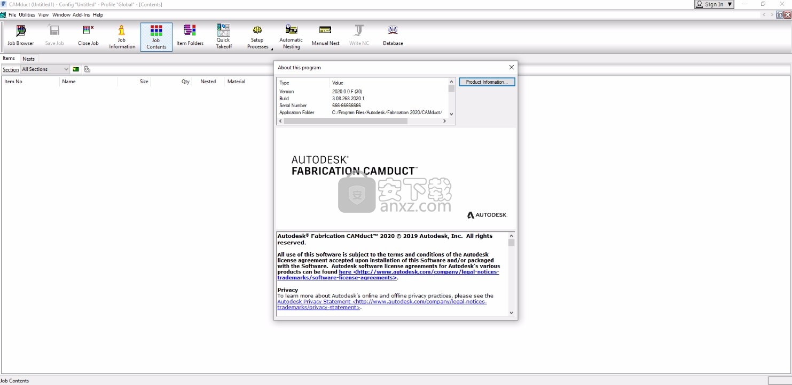
Task: Click the info list horizontal scrollbar left arrow
Action: coord(280,121)
